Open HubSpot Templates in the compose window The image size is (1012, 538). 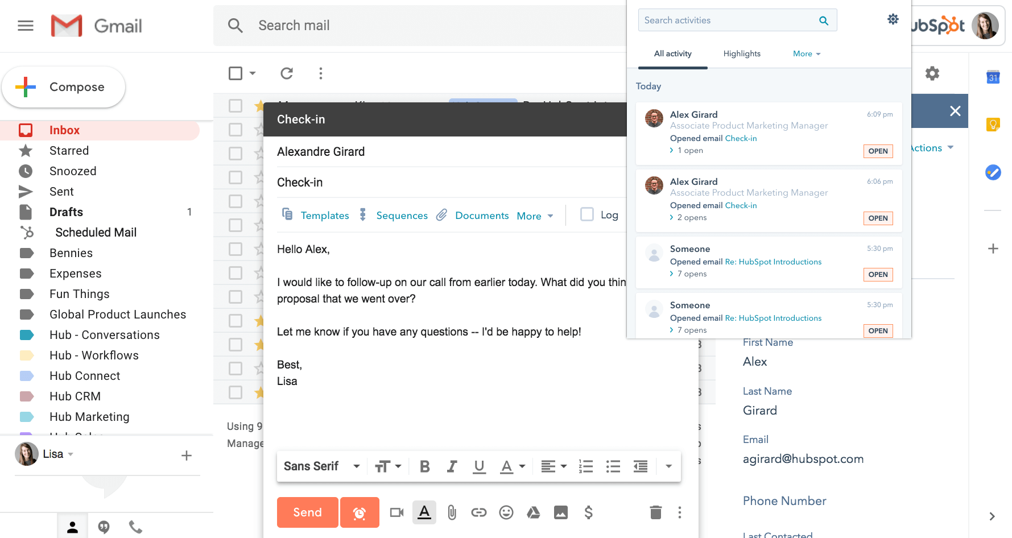coord(325,215)
